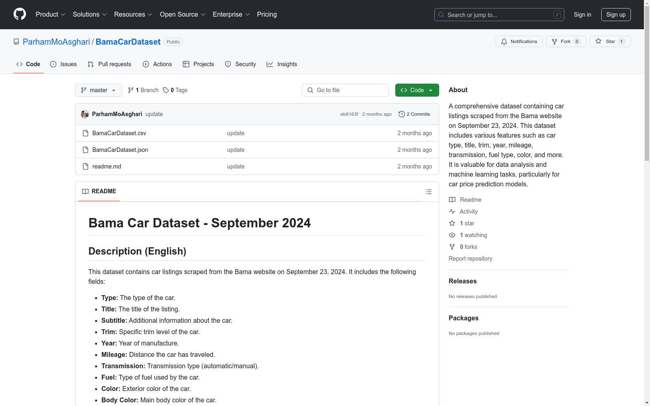Viewport: 650px width, 406px height.
Task: Switch to the Issues tab
Action: click(63, 64)
